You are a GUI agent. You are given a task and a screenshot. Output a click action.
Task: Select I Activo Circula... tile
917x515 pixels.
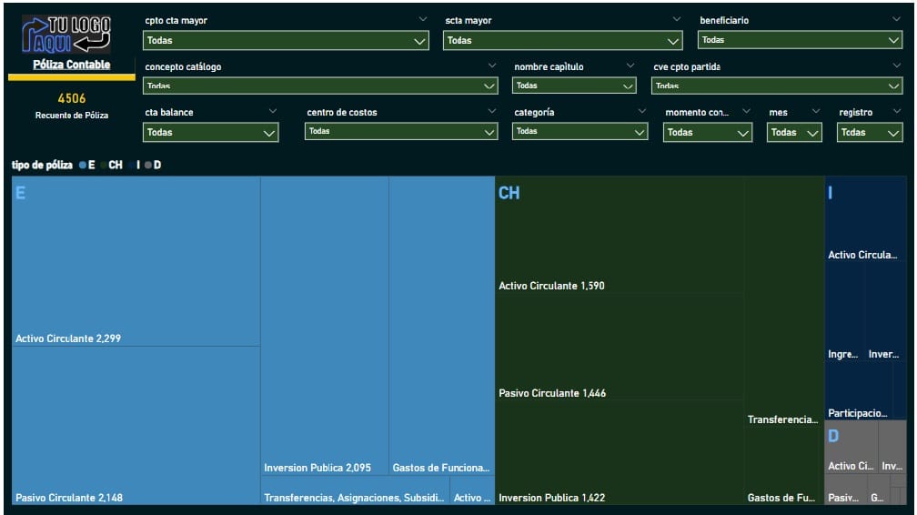[865, 220]
